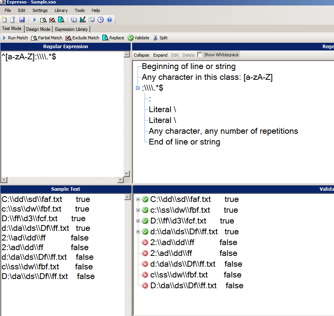The image size is (334, 316).
Task: Click the Partial Match button
Action: coord(47,38)
